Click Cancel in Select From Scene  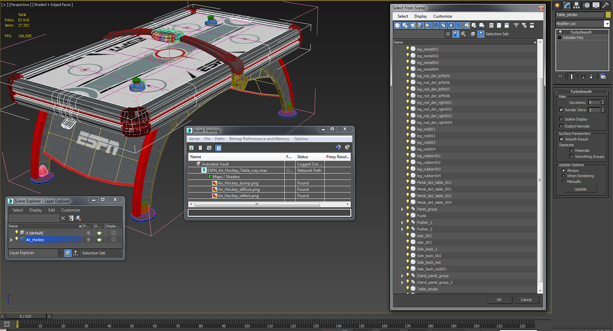(526, 300)
